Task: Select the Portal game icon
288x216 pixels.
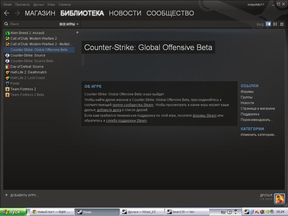Action: tap(7, 84)
